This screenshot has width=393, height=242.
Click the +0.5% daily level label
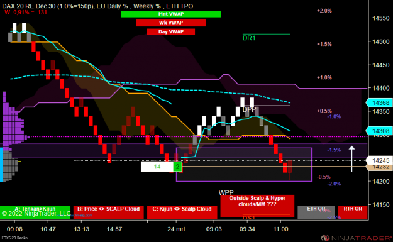324,111
